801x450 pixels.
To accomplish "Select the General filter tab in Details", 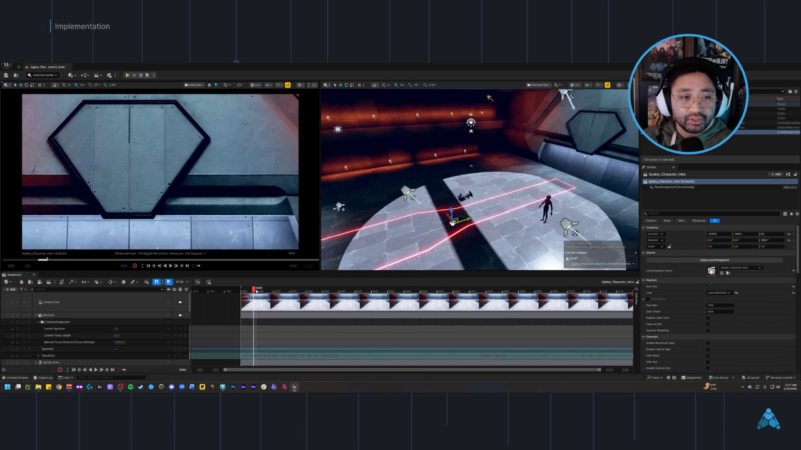I will (651, 221).
